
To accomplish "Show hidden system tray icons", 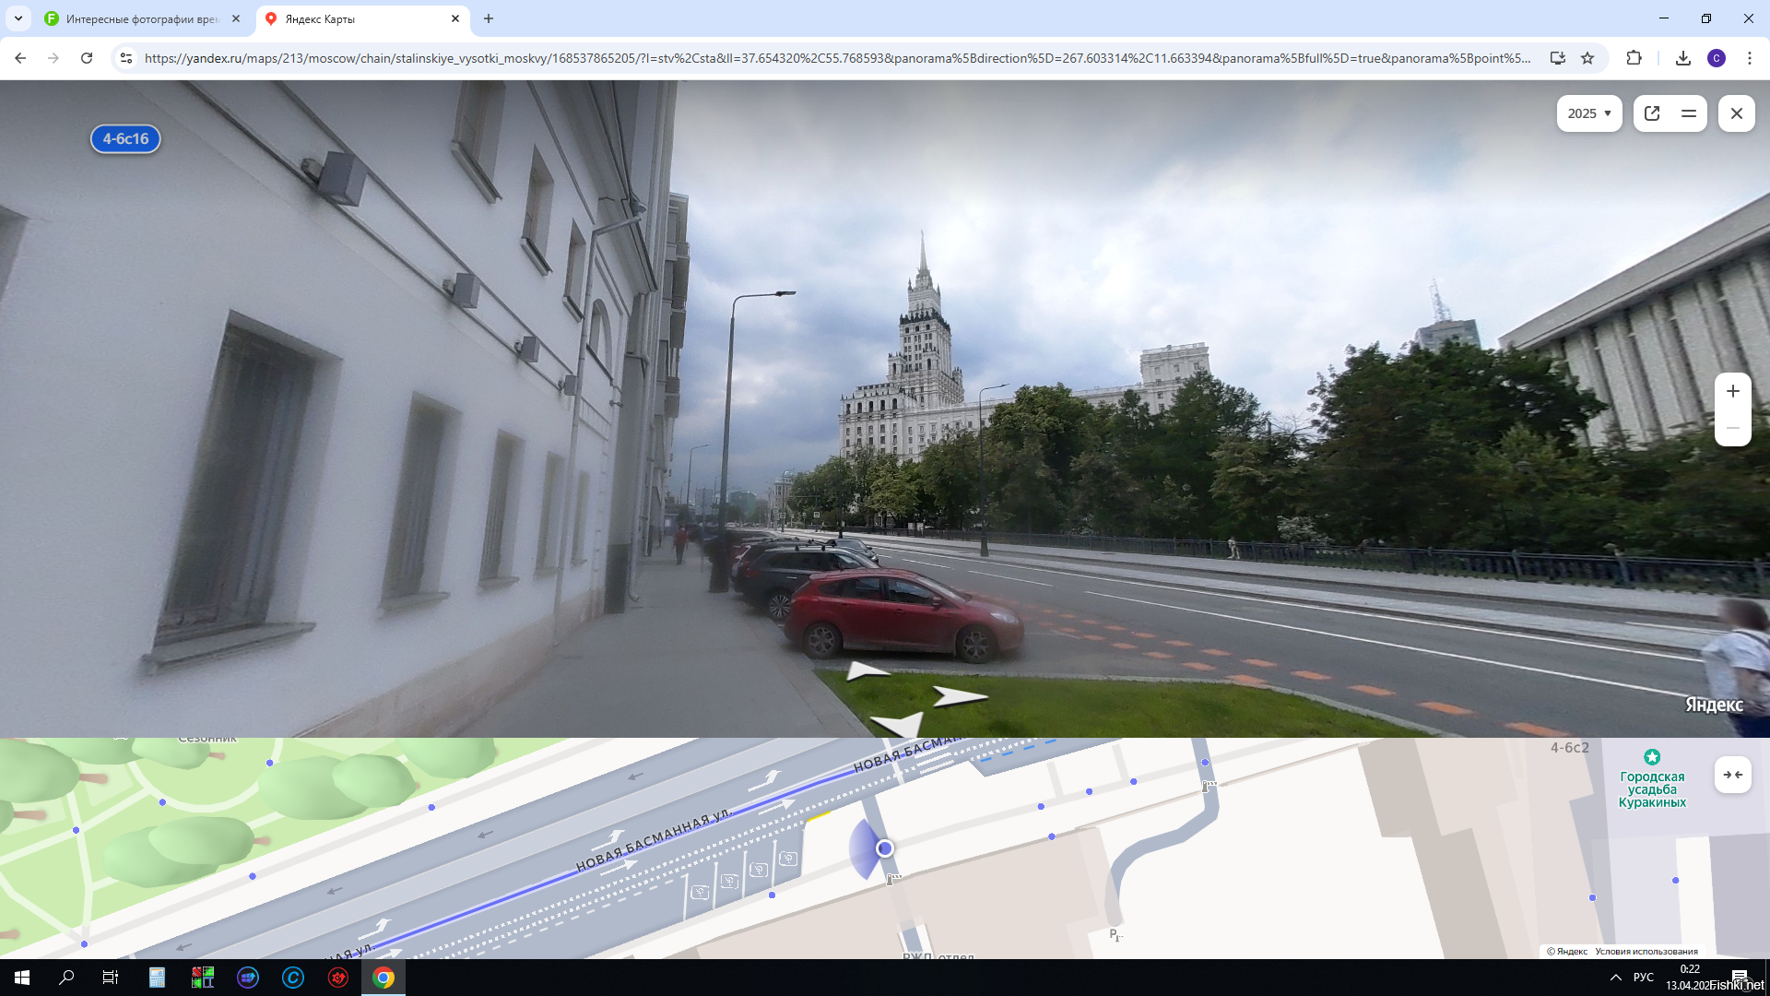I will pyautogui.click(x=1615, y=978).
